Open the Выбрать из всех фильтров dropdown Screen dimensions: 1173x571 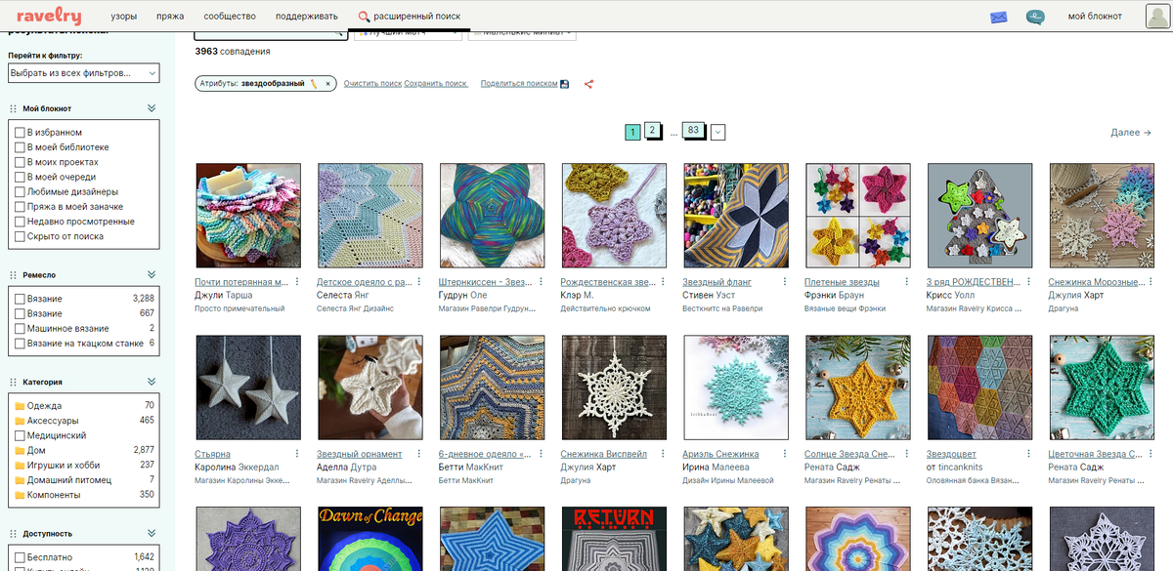tap(83, 73)
